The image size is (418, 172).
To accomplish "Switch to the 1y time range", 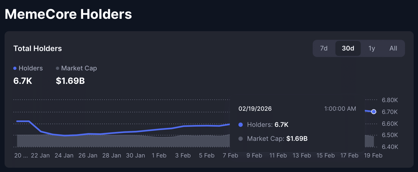I will (372, 48).
